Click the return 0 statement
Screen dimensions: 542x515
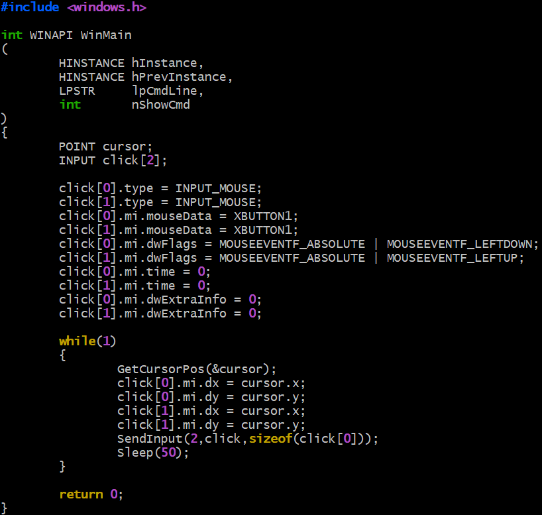click(x=91, y=494)
